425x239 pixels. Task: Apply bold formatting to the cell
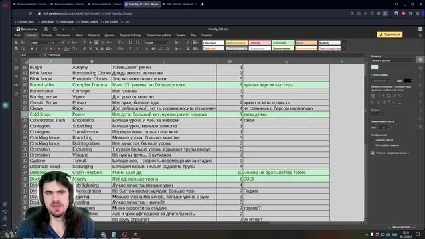(32, 48)
